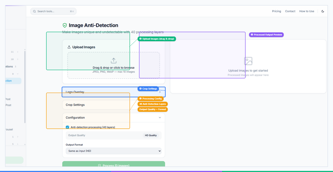Click Drag & drop or click to browse

(x=113, y=68)
